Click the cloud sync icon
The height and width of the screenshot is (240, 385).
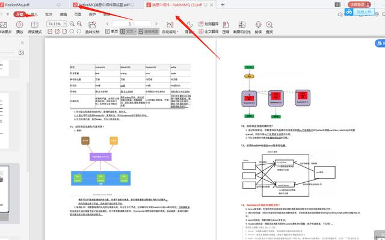340,14
